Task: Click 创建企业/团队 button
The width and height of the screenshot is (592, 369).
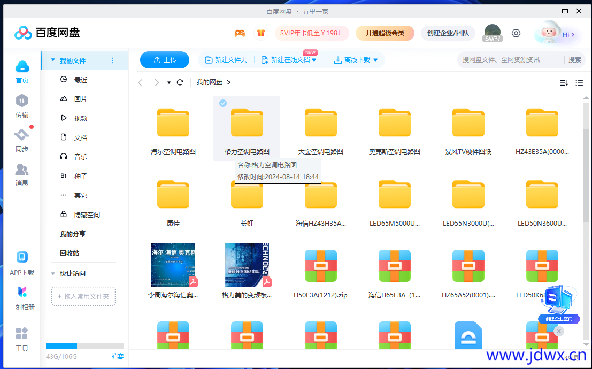Action: tap(448, 33)
